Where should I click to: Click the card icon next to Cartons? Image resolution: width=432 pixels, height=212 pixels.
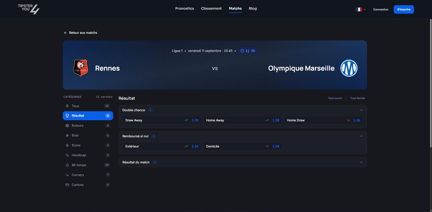(x=67, y=185)
